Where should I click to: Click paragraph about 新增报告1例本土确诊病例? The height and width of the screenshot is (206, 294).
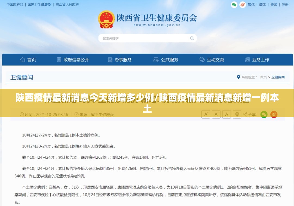(x=61, y=135)
